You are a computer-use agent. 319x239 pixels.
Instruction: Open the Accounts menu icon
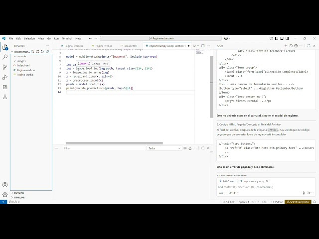pos(5,185)
